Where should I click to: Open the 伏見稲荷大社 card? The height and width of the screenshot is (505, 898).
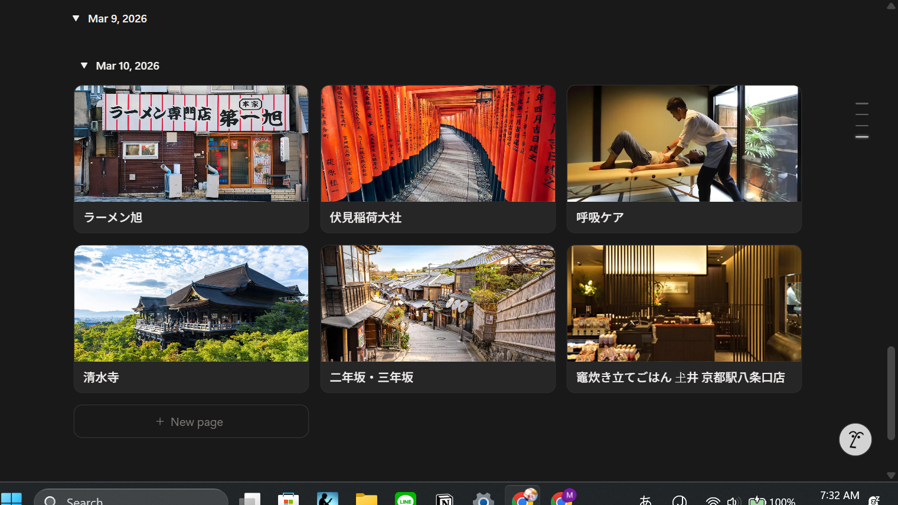[x=437, y=159]
